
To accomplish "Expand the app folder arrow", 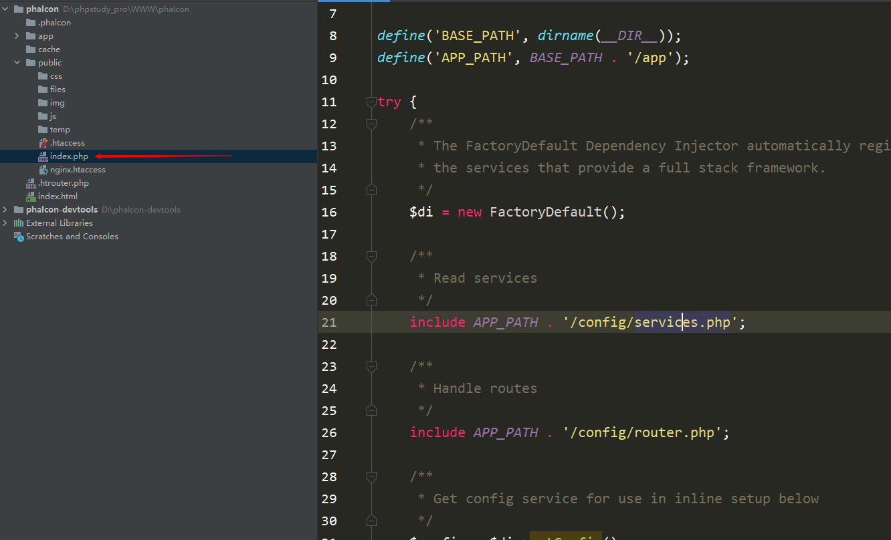I will [x=17, y=36].
